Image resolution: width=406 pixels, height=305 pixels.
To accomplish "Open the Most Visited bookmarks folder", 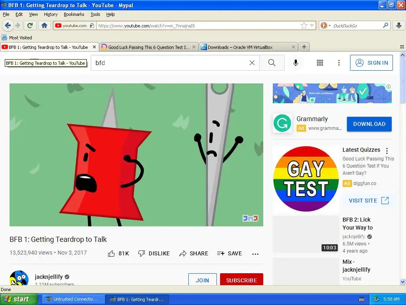I will click(x=17, y=38).
